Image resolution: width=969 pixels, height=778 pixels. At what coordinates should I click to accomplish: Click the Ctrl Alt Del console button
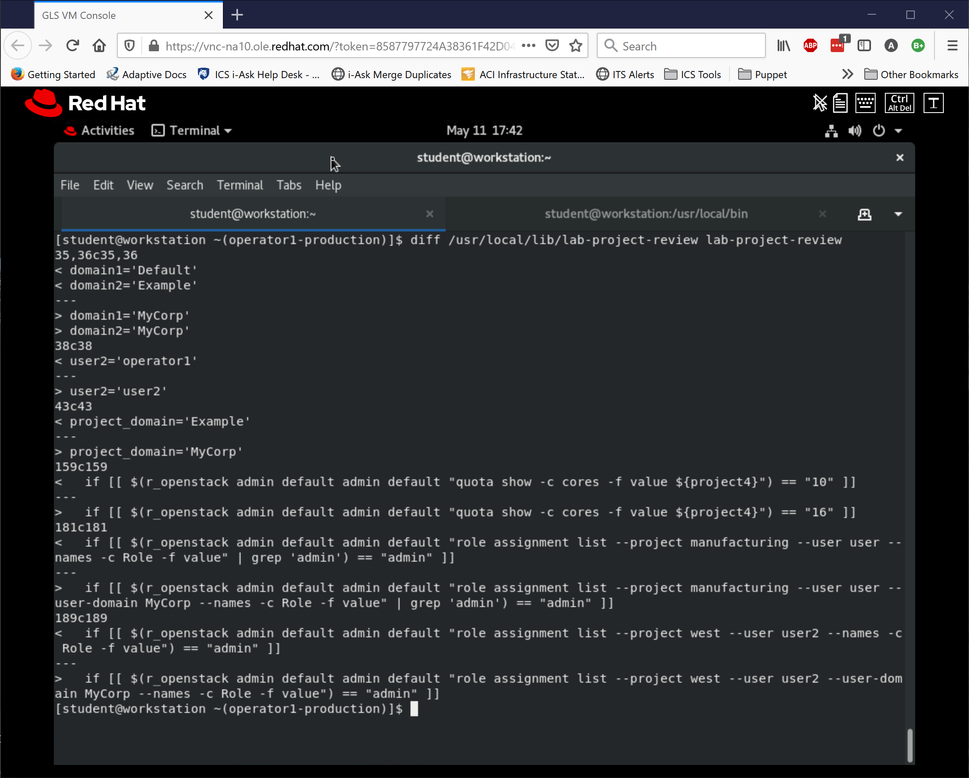(x=899, y=103)
